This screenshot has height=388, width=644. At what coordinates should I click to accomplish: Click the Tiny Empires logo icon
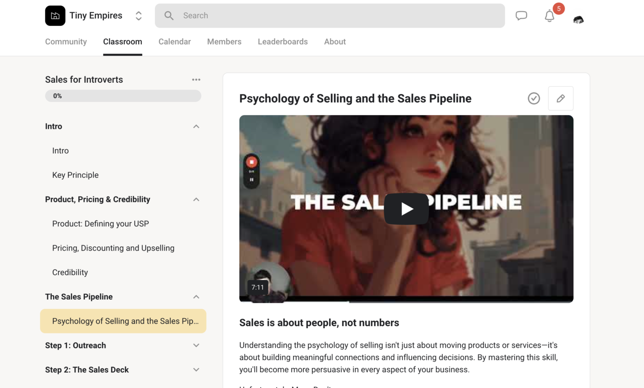click(55, 16)
